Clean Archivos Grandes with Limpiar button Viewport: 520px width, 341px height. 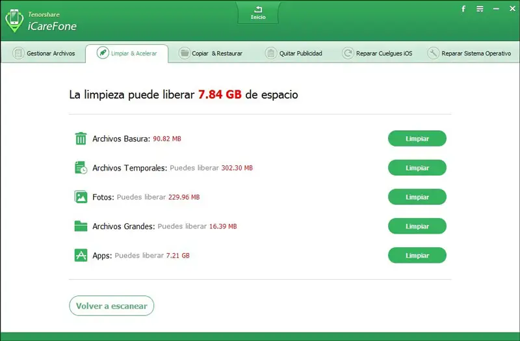(417, 226)
